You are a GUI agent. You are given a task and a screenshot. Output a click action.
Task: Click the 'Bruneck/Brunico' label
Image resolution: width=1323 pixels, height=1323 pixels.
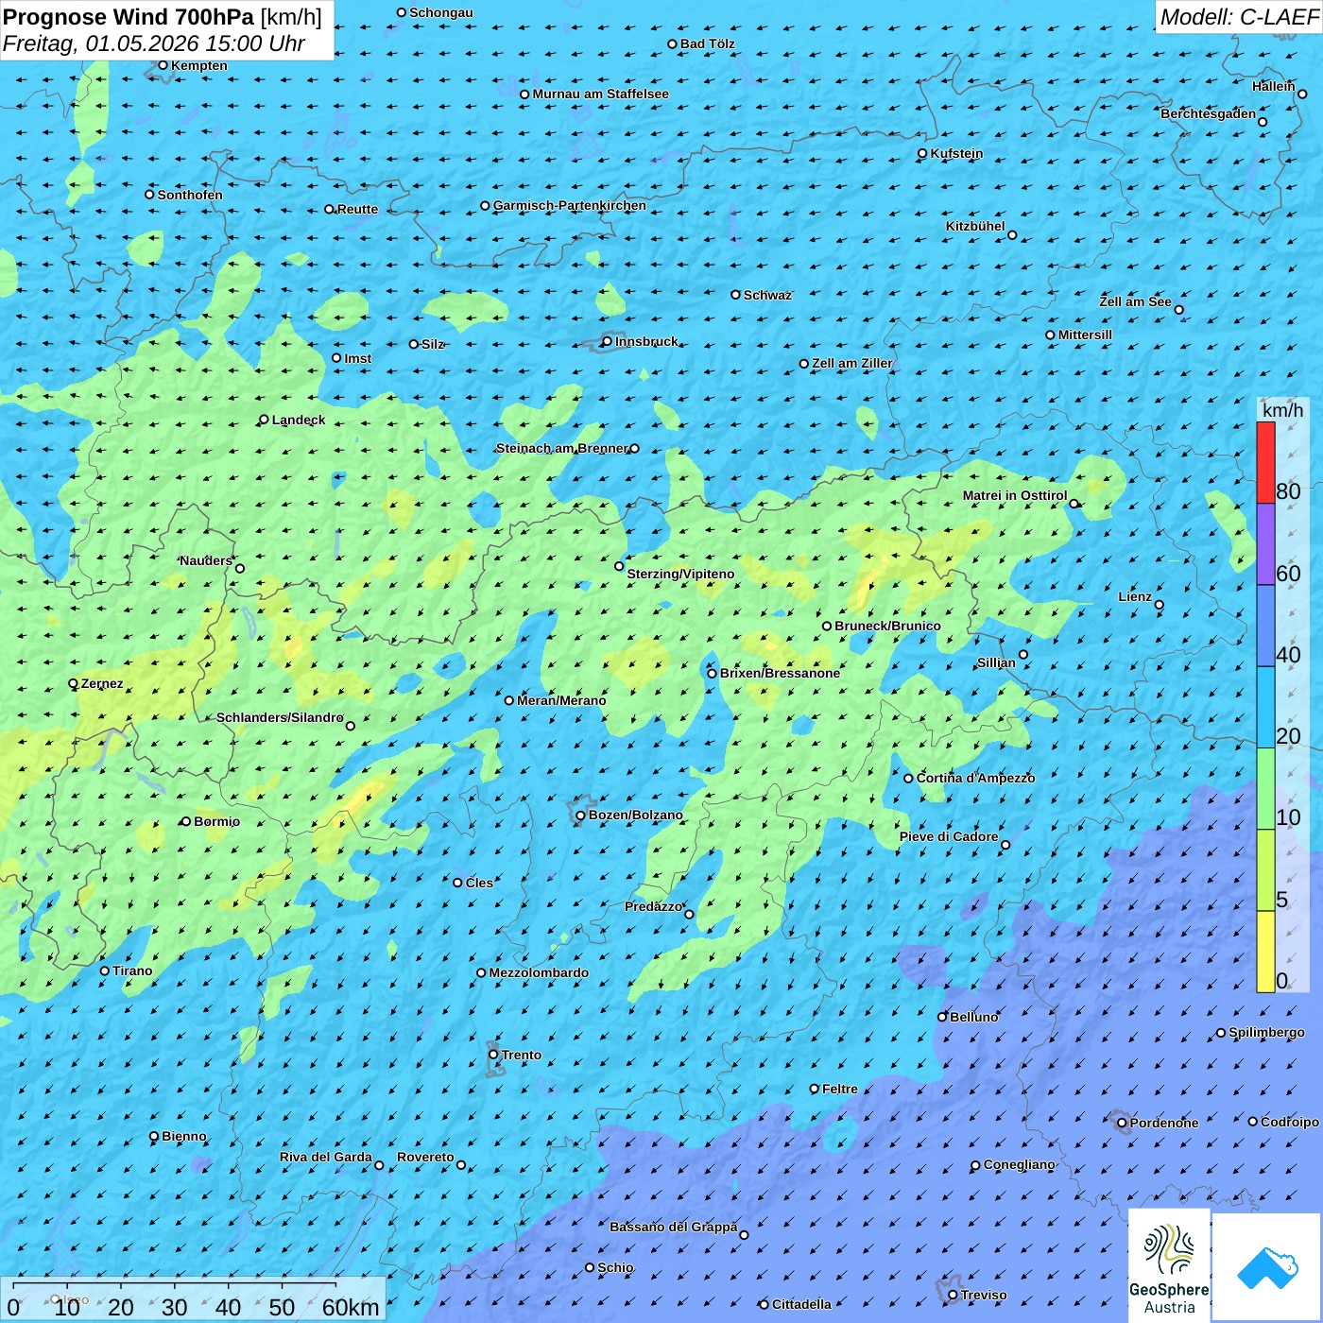pyautogui.click(x=888, y=626)
